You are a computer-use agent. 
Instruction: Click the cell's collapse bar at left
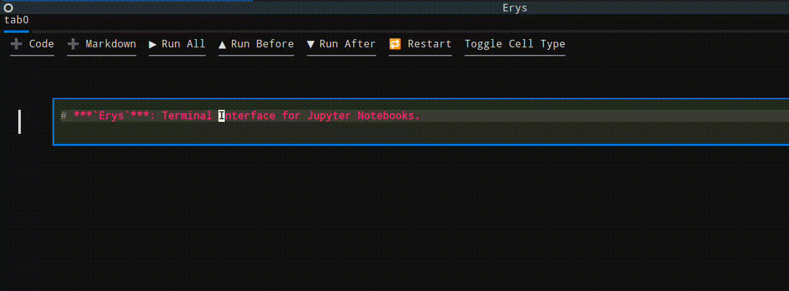coord(20,122)
